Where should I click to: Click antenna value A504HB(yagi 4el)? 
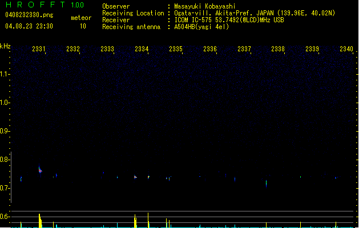(x=201, y=27)
